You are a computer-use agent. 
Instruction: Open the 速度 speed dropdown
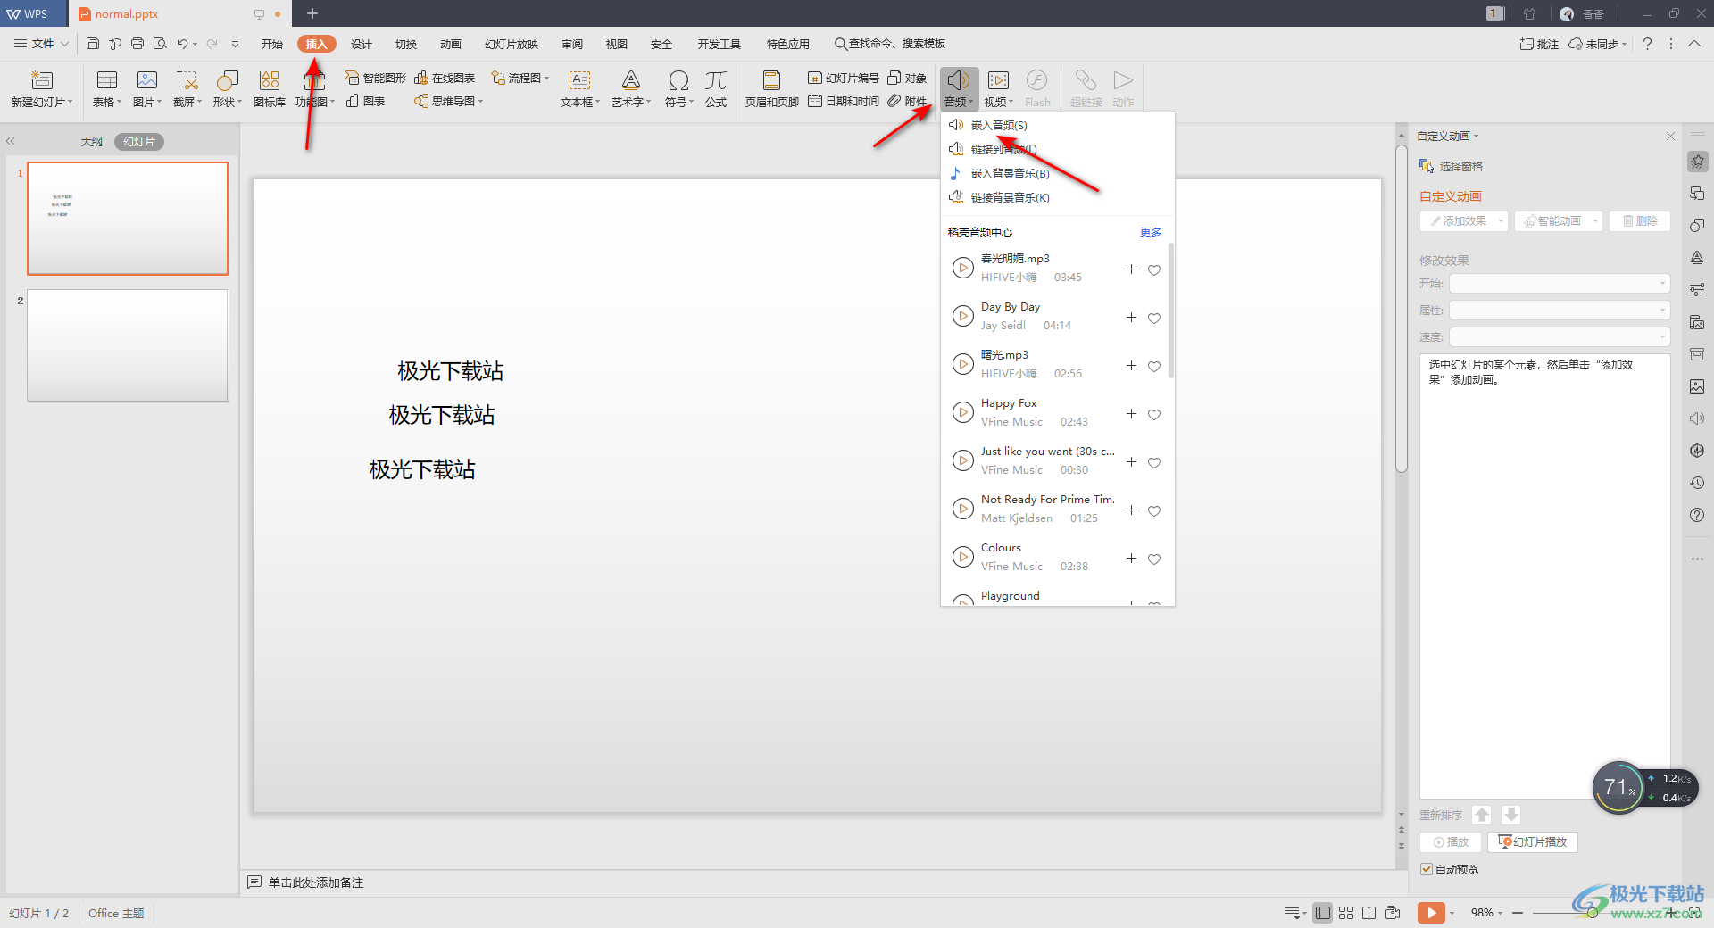1559,337
